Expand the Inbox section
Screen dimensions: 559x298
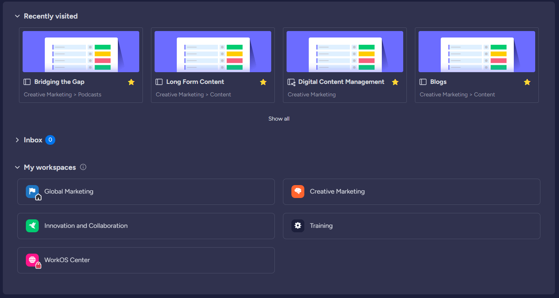(x=17, y=140)
